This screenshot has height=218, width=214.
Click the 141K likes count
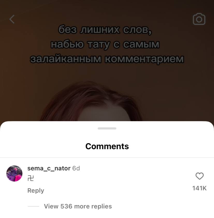200,188
